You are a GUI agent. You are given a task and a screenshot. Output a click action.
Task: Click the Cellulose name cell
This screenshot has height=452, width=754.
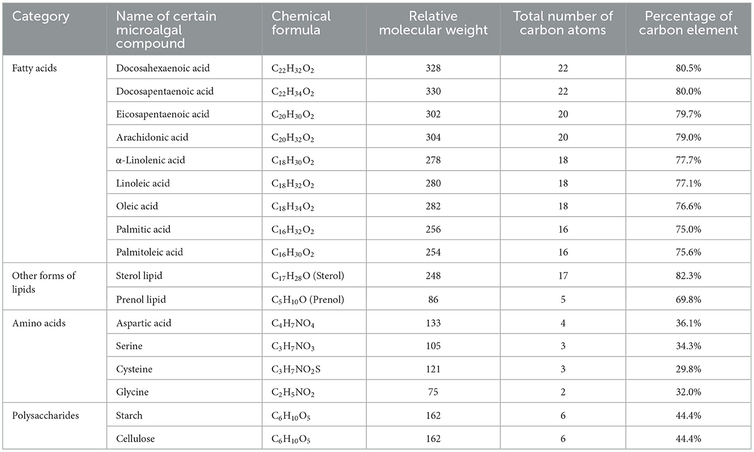[135, 438]
